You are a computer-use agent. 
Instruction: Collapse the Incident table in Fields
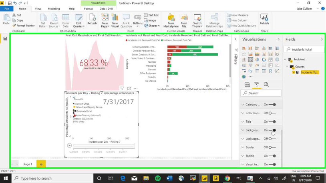tap(285, 60)
